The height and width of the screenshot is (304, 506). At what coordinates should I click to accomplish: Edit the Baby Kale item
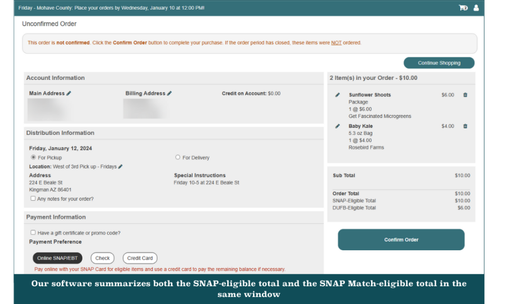point(337,126)
